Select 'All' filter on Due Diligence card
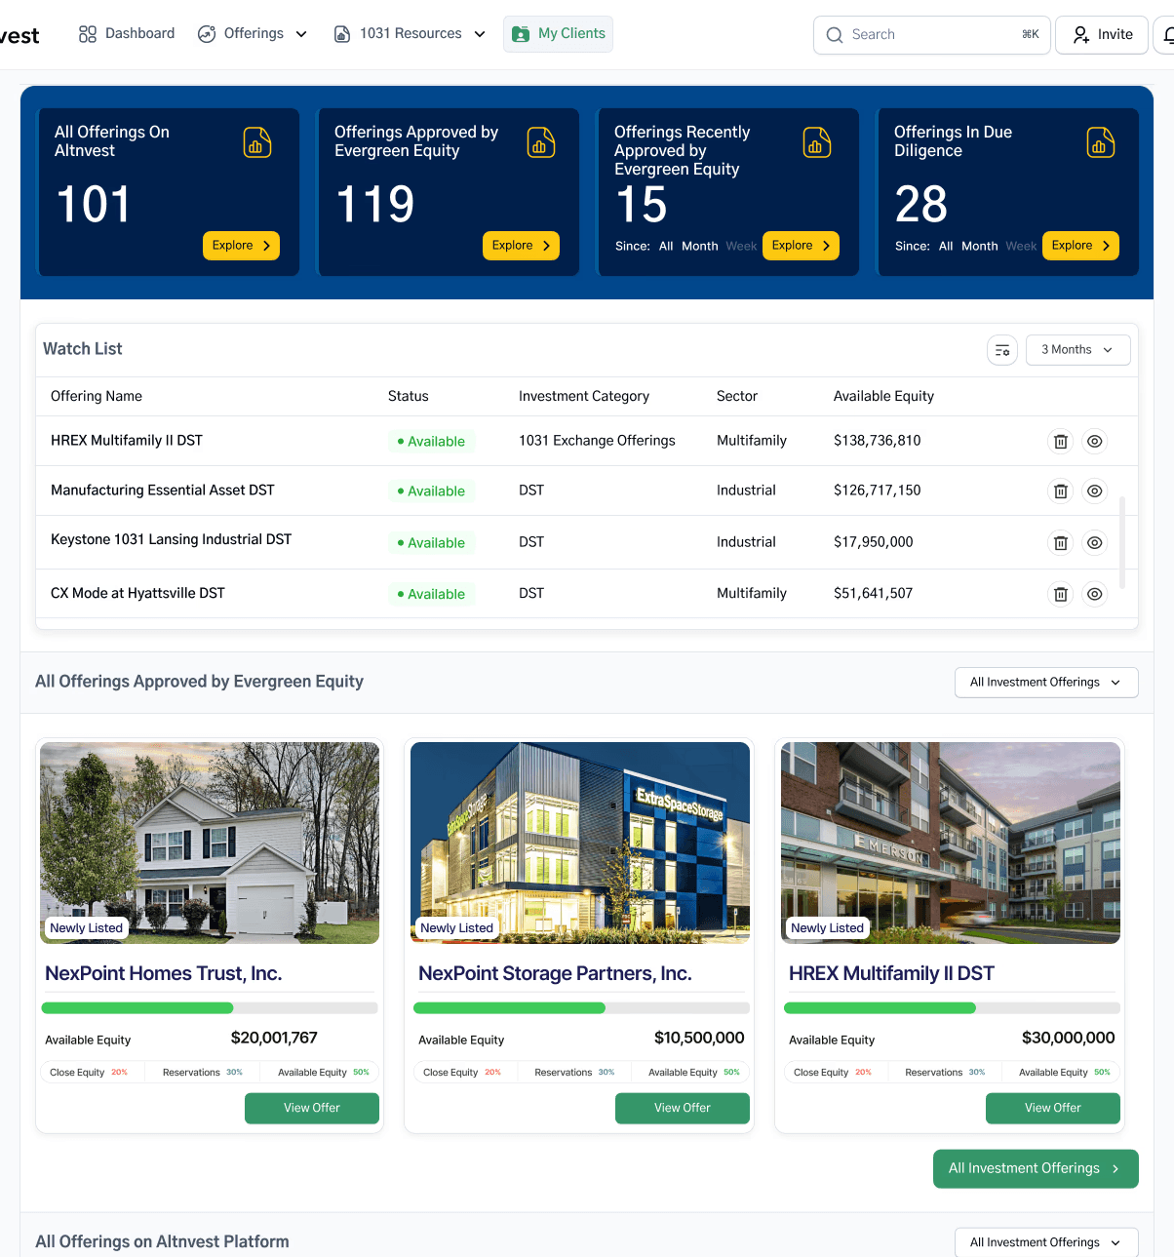Image resolution: width=1174 pixels, height=1257 pixels. [946, 247]
